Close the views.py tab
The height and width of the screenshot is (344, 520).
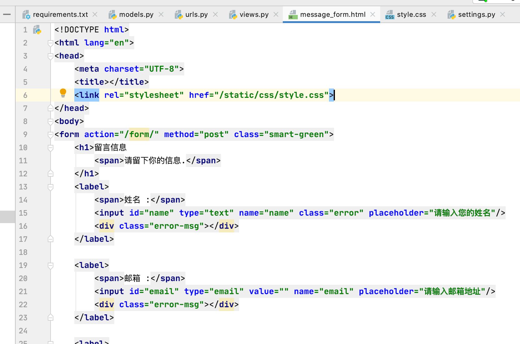pos(276,14)
